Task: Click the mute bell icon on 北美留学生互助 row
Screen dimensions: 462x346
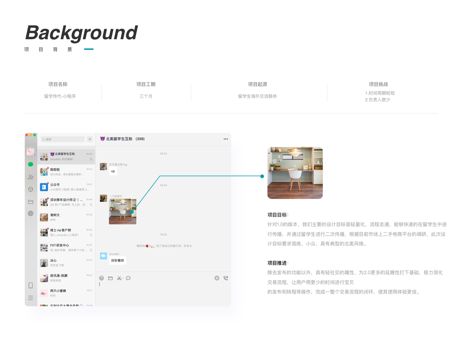Action: pyautogui.click(x=91, y=159)
